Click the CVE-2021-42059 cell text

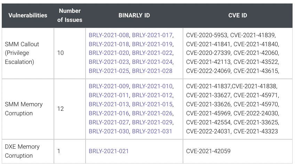(x=208, y=151)
